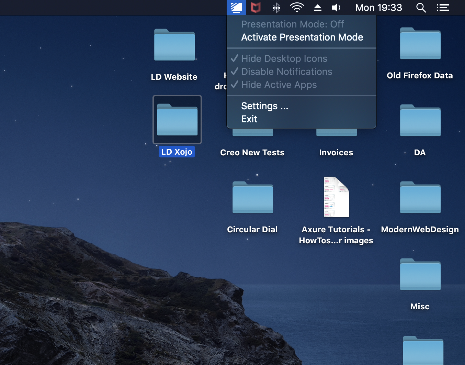This screenshot has width=465, height=365.
Task: Toggle Disable Notifications option
Action: coord(286,71)
